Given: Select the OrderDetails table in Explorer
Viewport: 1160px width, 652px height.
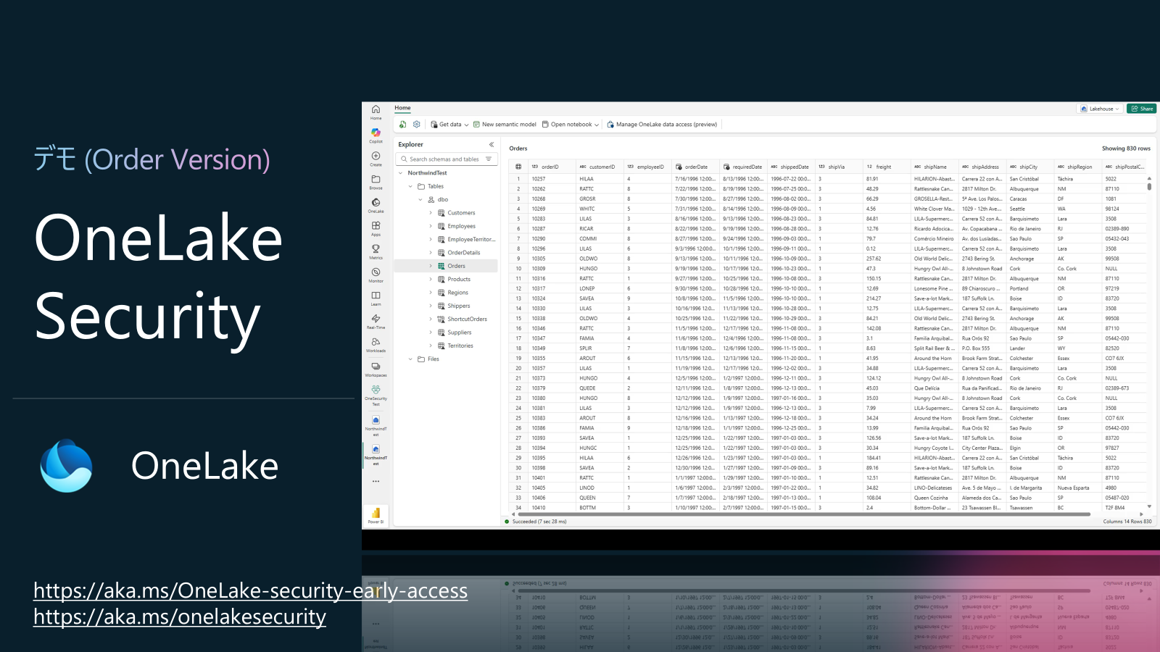Looking at the screenshot, I should (x=464, y=253).
